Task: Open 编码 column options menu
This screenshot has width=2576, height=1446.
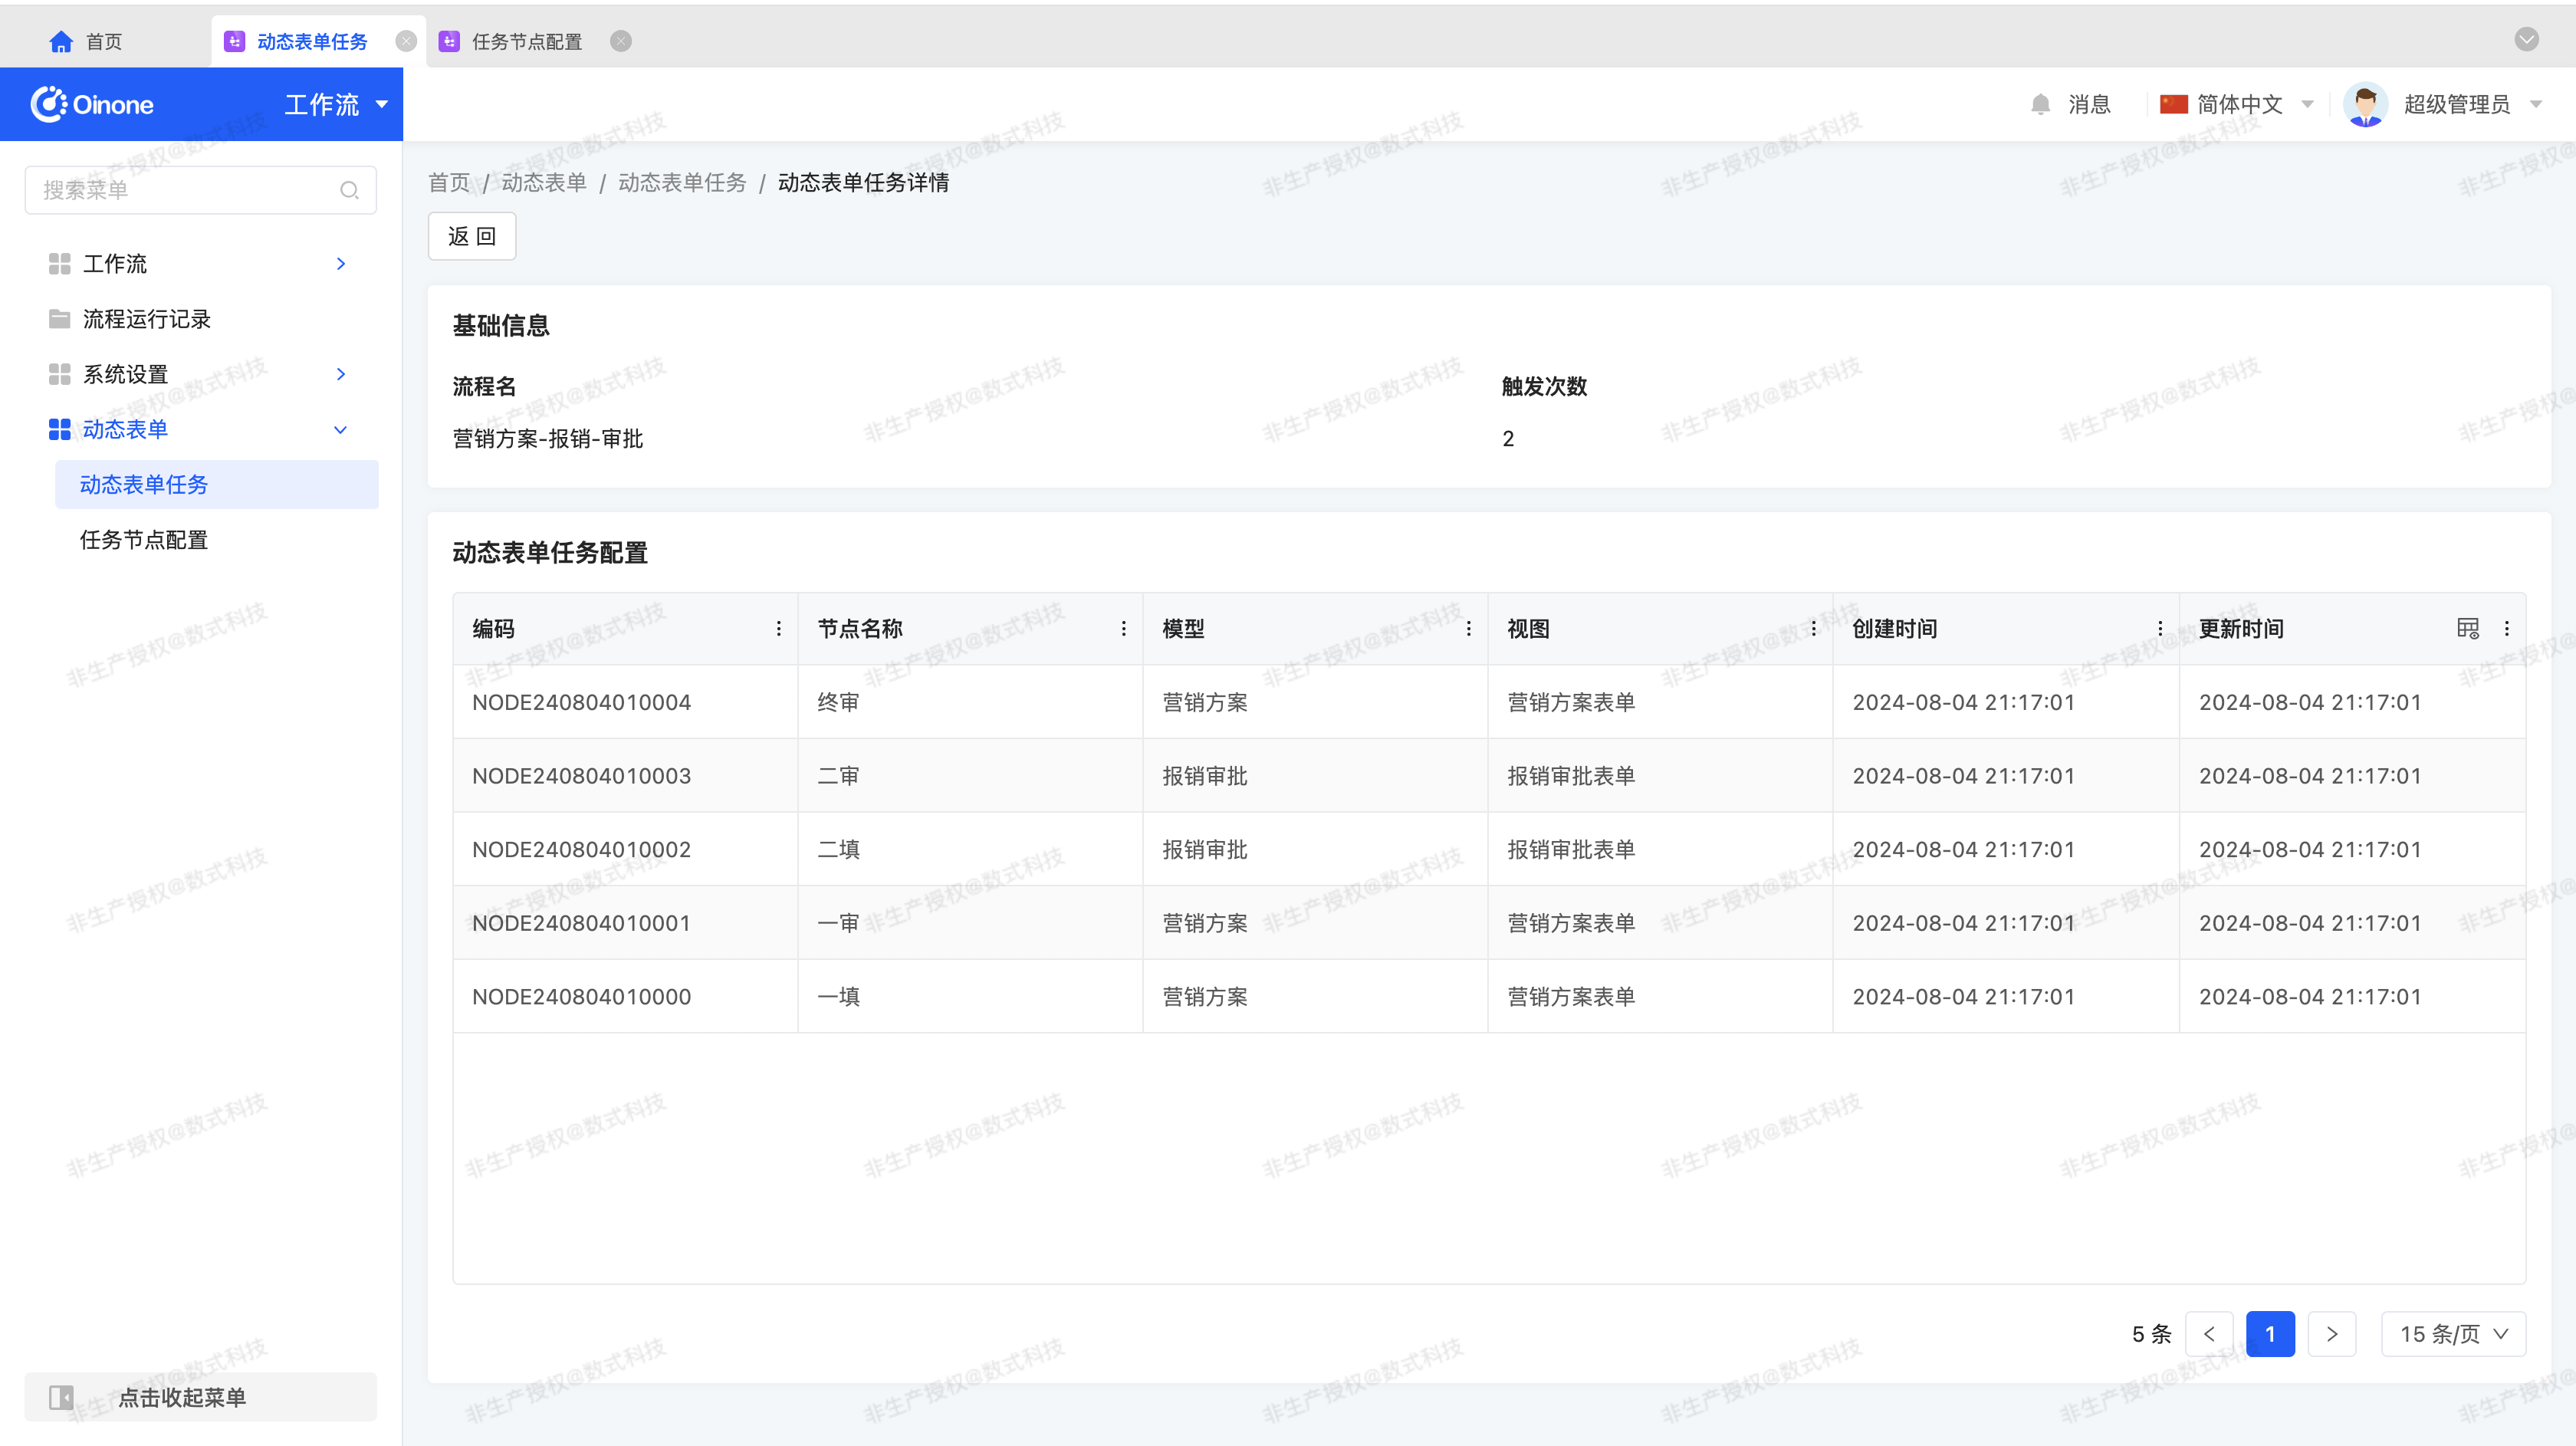Action: click(x=779, y=628)
